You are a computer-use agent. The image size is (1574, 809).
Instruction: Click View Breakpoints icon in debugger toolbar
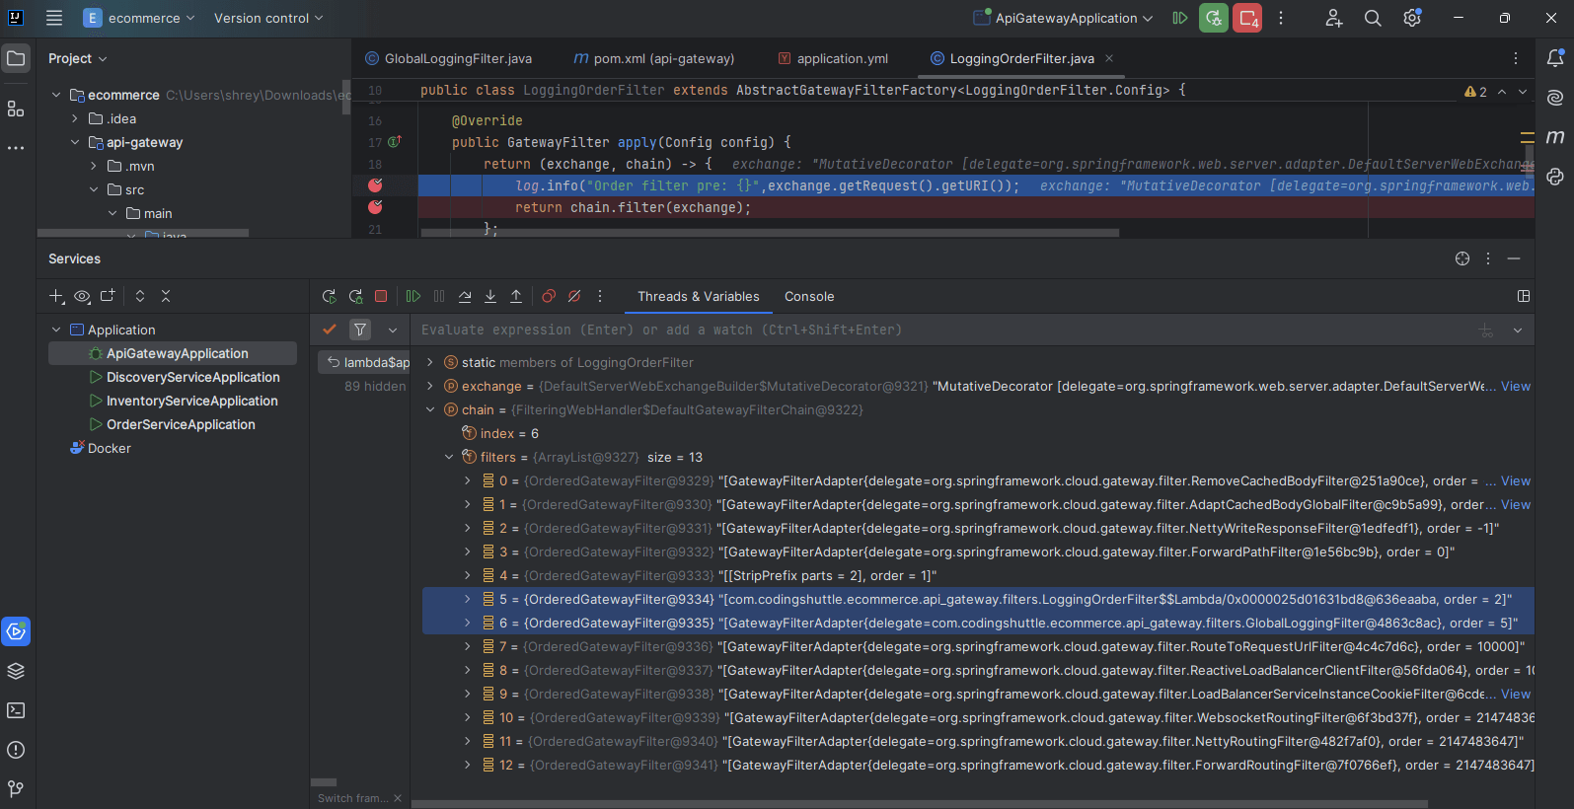point(549,296)
